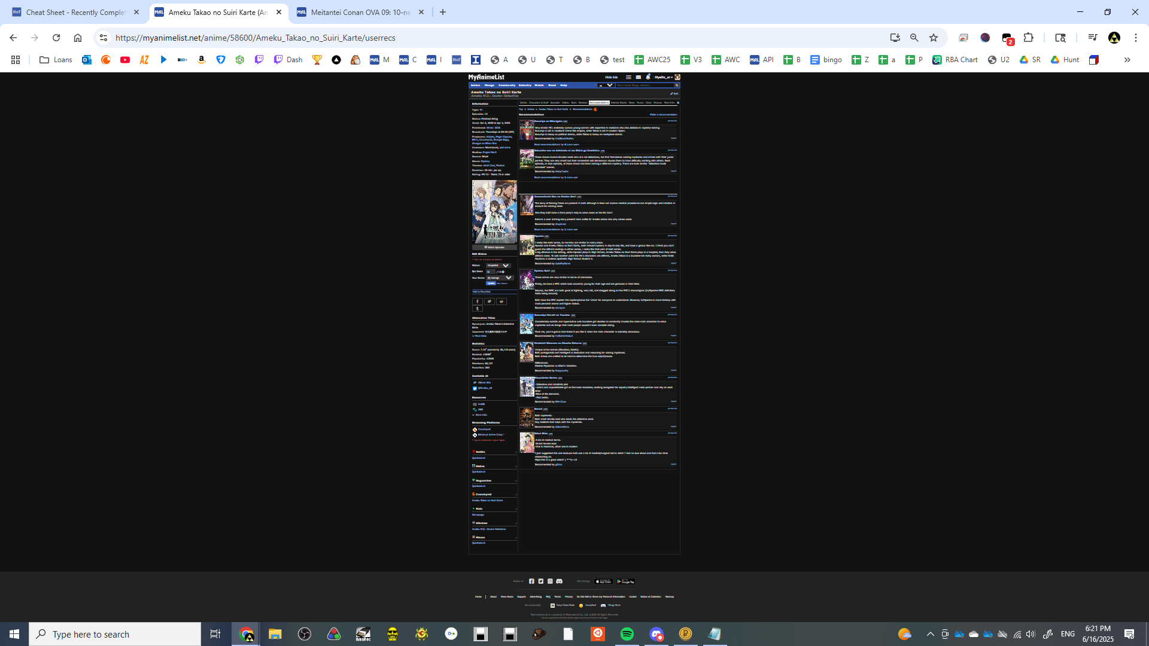Open the MAL search category dropdown
The height and width of the screenshot is (646, 1149).
click(x=606, y=86)
